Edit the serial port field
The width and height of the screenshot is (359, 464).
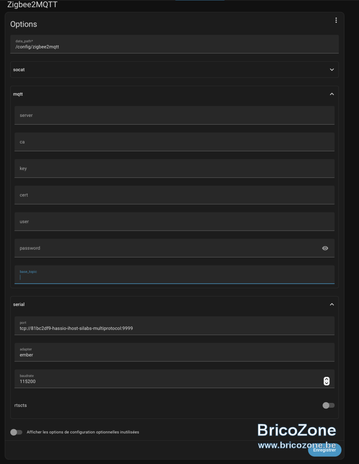click(x=174, y=326)
